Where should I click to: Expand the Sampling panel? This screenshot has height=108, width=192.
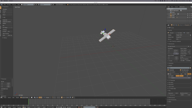(171, 82)
